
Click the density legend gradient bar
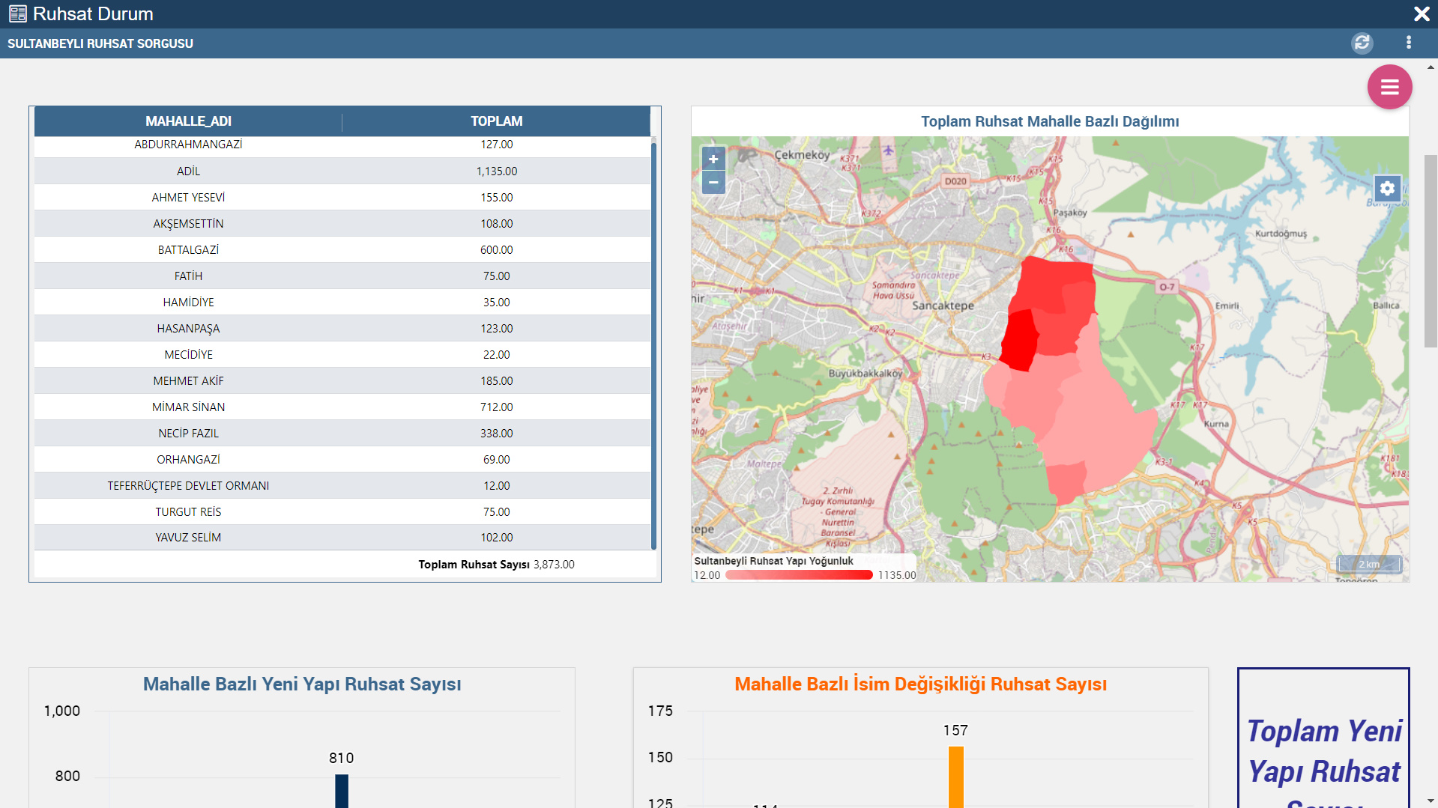[x=799, y=575]
